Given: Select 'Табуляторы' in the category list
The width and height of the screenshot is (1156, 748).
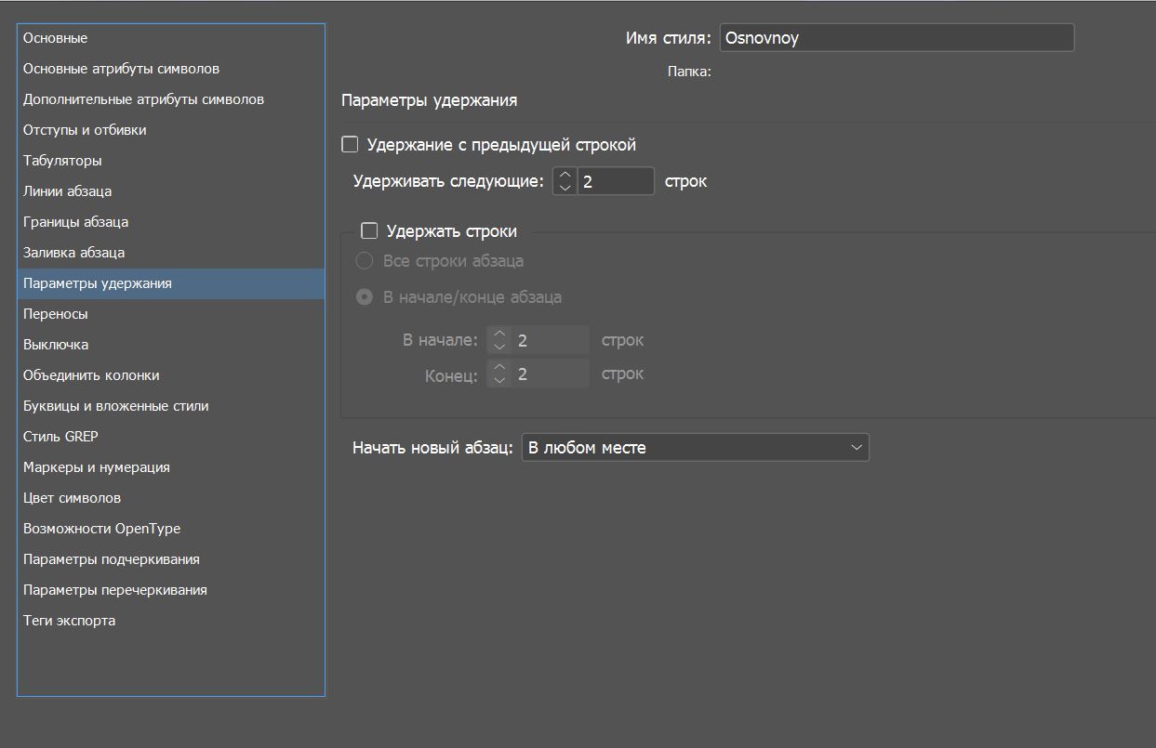Looking at the screenshot, I should [62, 161].
